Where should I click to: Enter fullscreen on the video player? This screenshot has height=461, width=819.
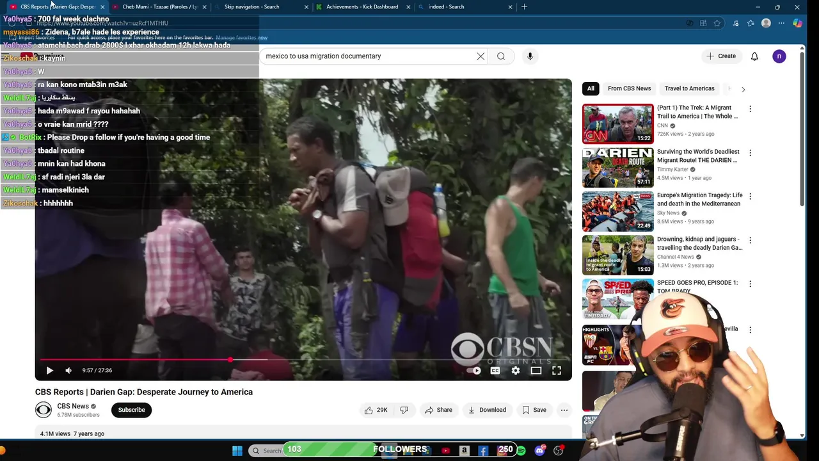[x=557, y=370]
